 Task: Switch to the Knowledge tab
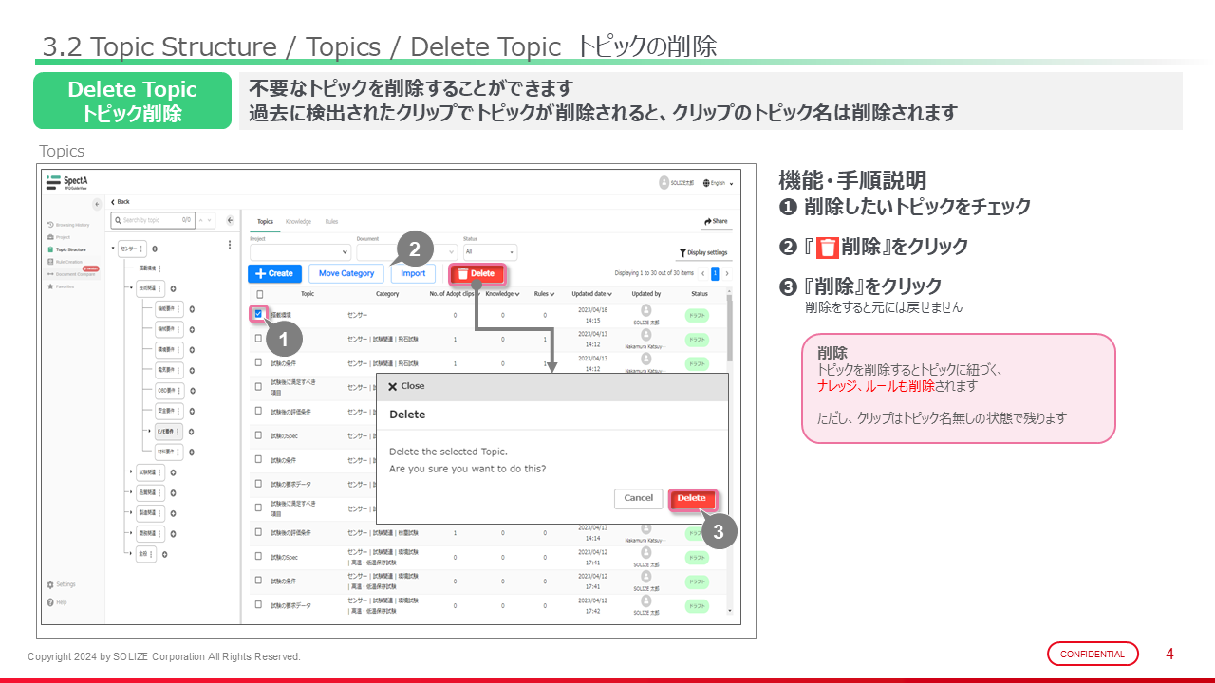tap(298, 221)
